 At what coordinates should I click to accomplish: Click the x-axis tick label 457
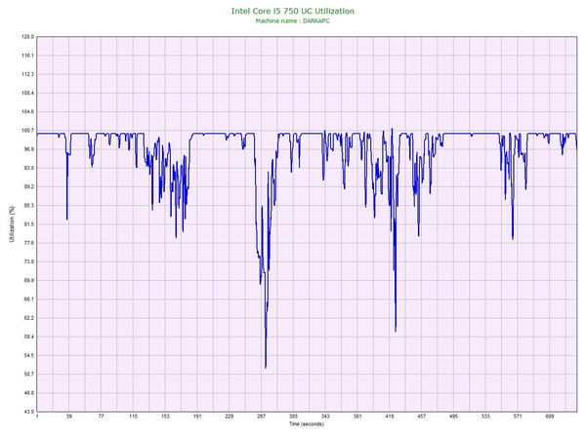coord(421,417)
